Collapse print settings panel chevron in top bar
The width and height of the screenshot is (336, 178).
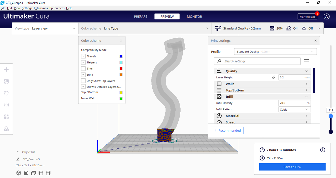319,28
